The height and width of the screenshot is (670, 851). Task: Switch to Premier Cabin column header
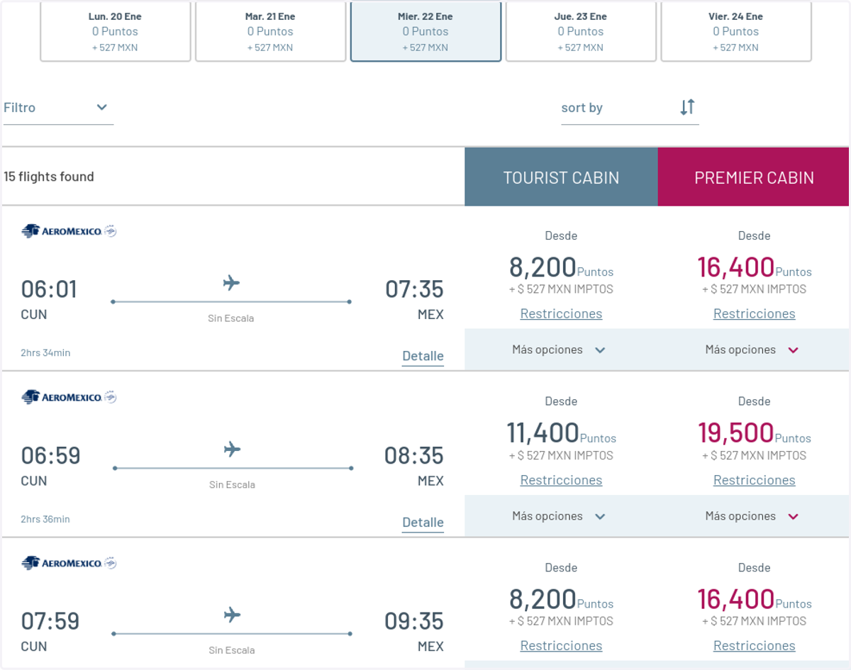pos(754,177)
